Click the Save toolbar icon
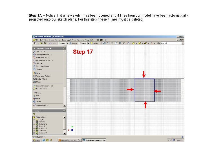The image size is (203, 152). point(45,43)
